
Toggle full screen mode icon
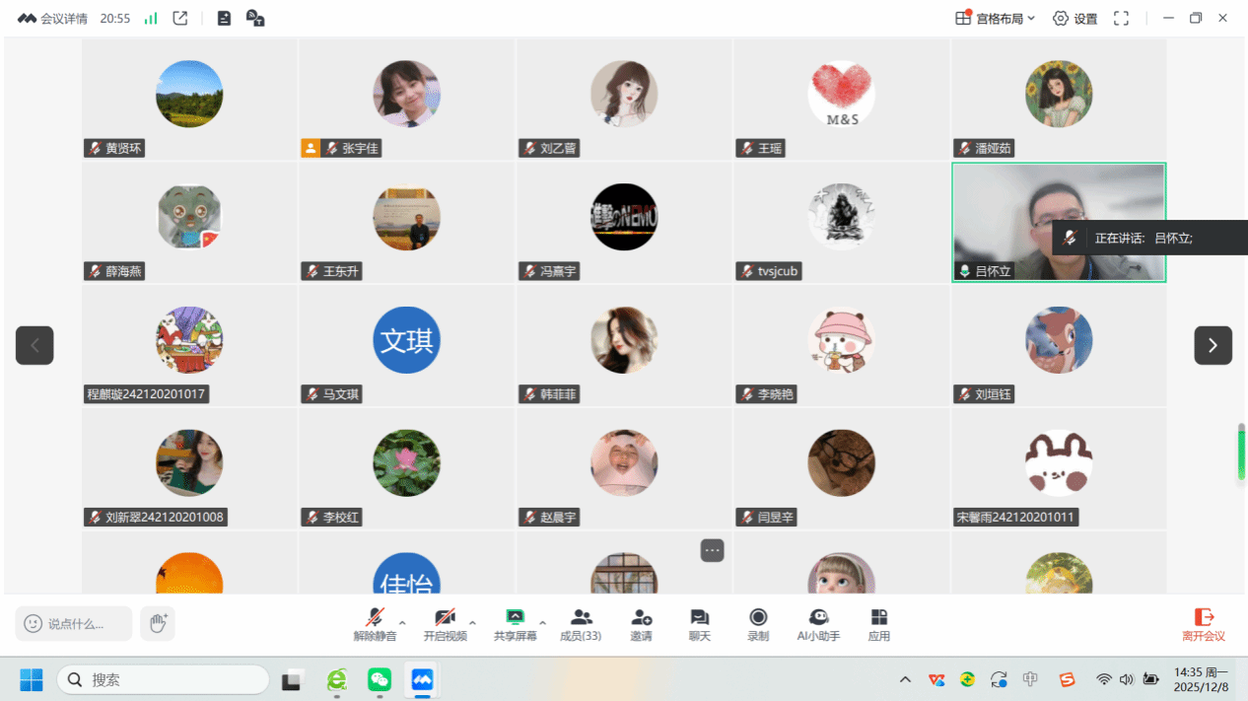[x=1121, y=18]
